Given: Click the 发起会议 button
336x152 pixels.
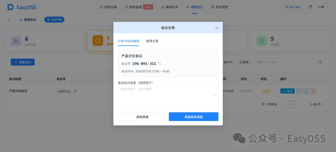Looking at the screenshot, I should click(23, 62).
